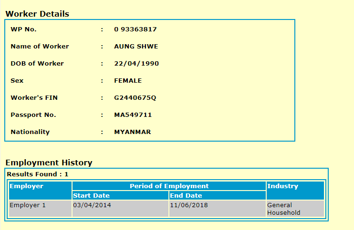The width and height of the screenshot is (354, 230).
Task: Select the Employer 1 table cell
Action: pyautogui.click(x=28, y=205)
